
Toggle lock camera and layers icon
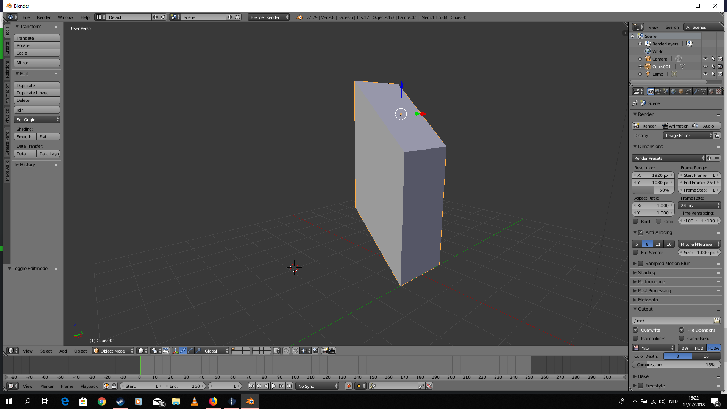coord(276,351)
